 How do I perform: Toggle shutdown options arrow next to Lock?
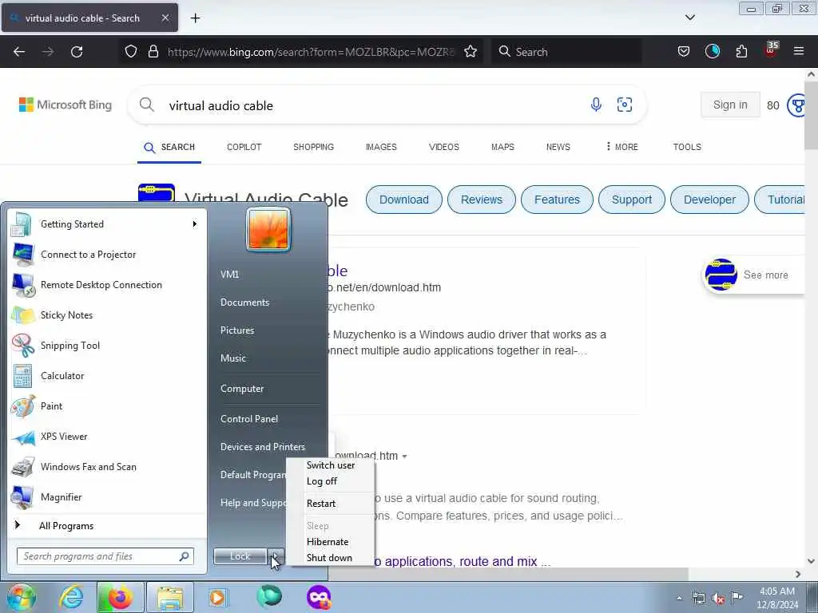(x=276, y=556)
